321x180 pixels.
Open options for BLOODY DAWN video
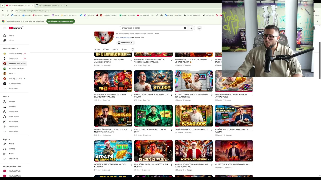(x=252, y=165)
